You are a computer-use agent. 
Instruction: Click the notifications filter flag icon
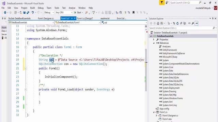click(x=162, y=3)
